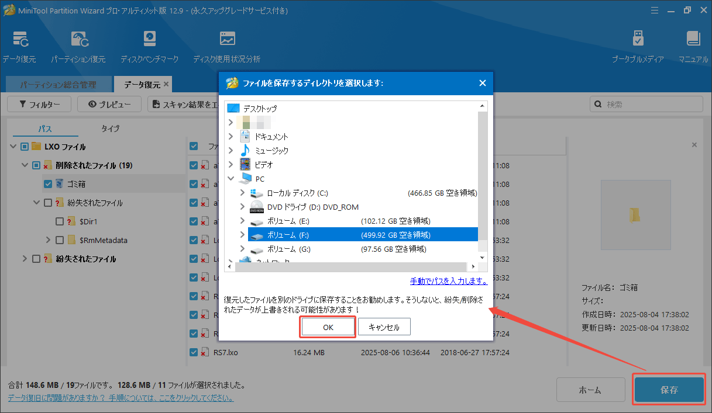Select the PC node in the dialog
The image size is (712, 413).
(260, 179)
